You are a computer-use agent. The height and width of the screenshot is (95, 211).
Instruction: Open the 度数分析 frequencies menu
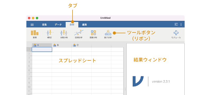(93, 34)
